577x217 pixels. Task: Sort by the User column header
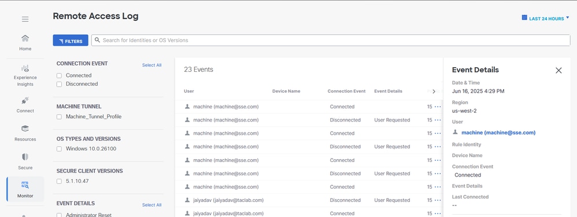pyautogui.click(x=189, y=91)
